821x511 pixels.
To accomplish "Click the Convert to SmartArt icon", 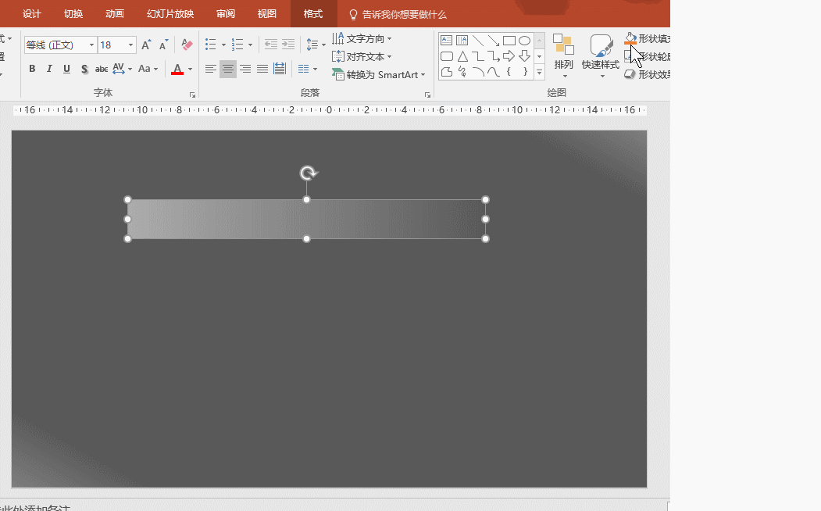I will (338, 75).
